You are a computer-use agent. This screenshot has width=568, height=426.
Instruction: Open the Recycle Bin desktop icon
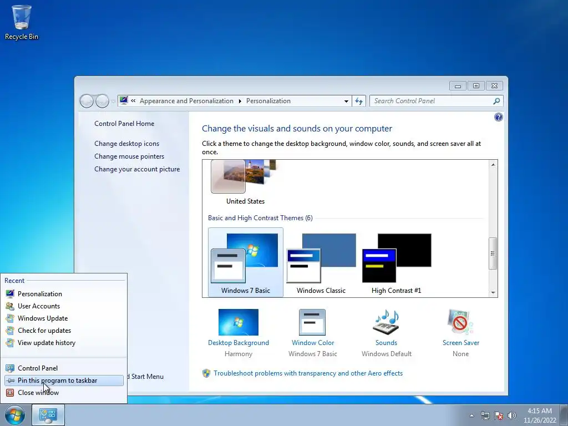[22, 22]
